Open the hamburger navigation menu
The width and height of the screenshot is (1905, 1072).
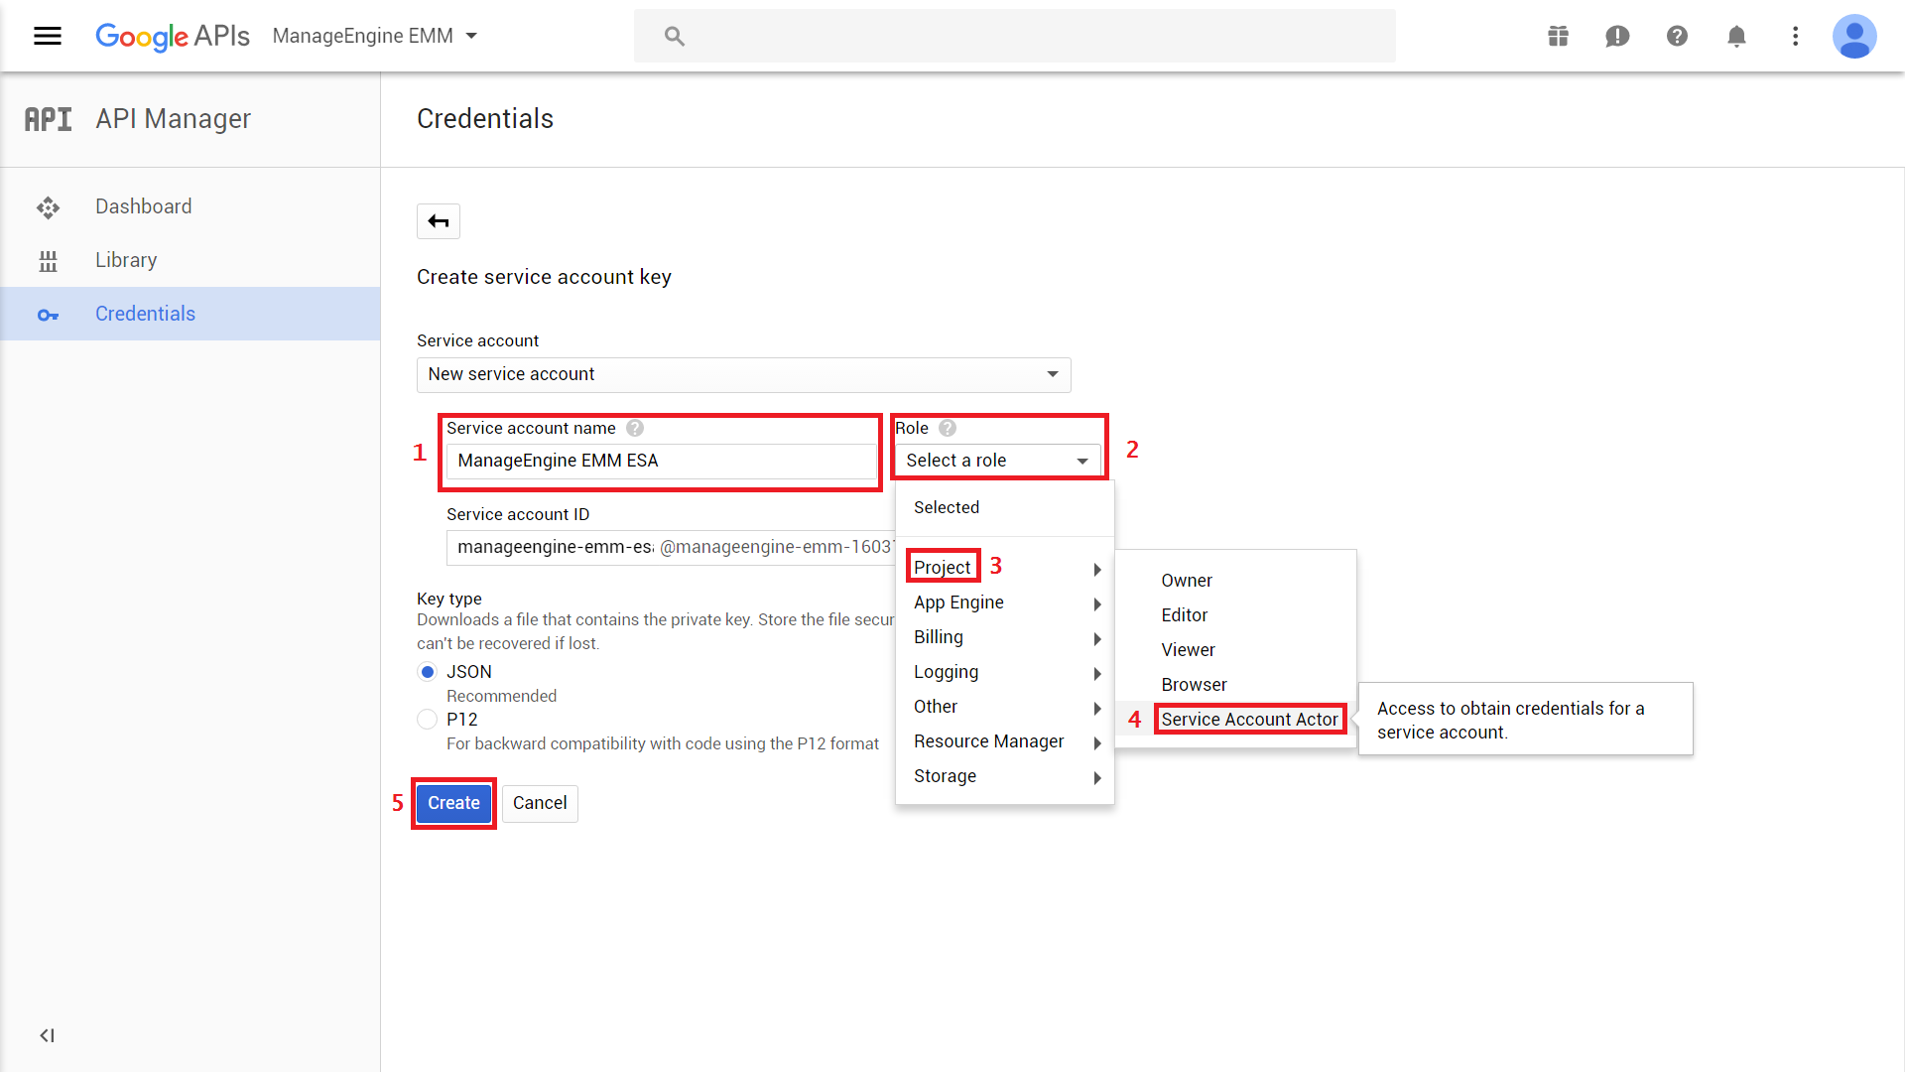[47, 37]
